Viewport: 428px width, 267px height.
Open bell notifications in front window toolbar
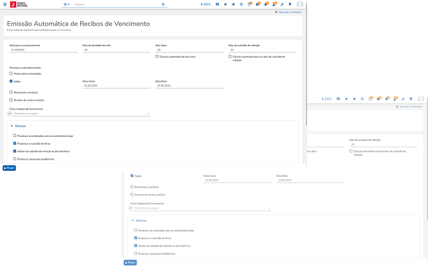pyautogui.click(x=266, y=4)
